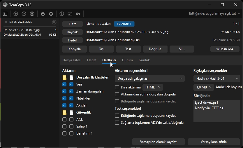Click the TeraCopy app logo icon
Screen dimensions: 243x148
coord(5,5)
